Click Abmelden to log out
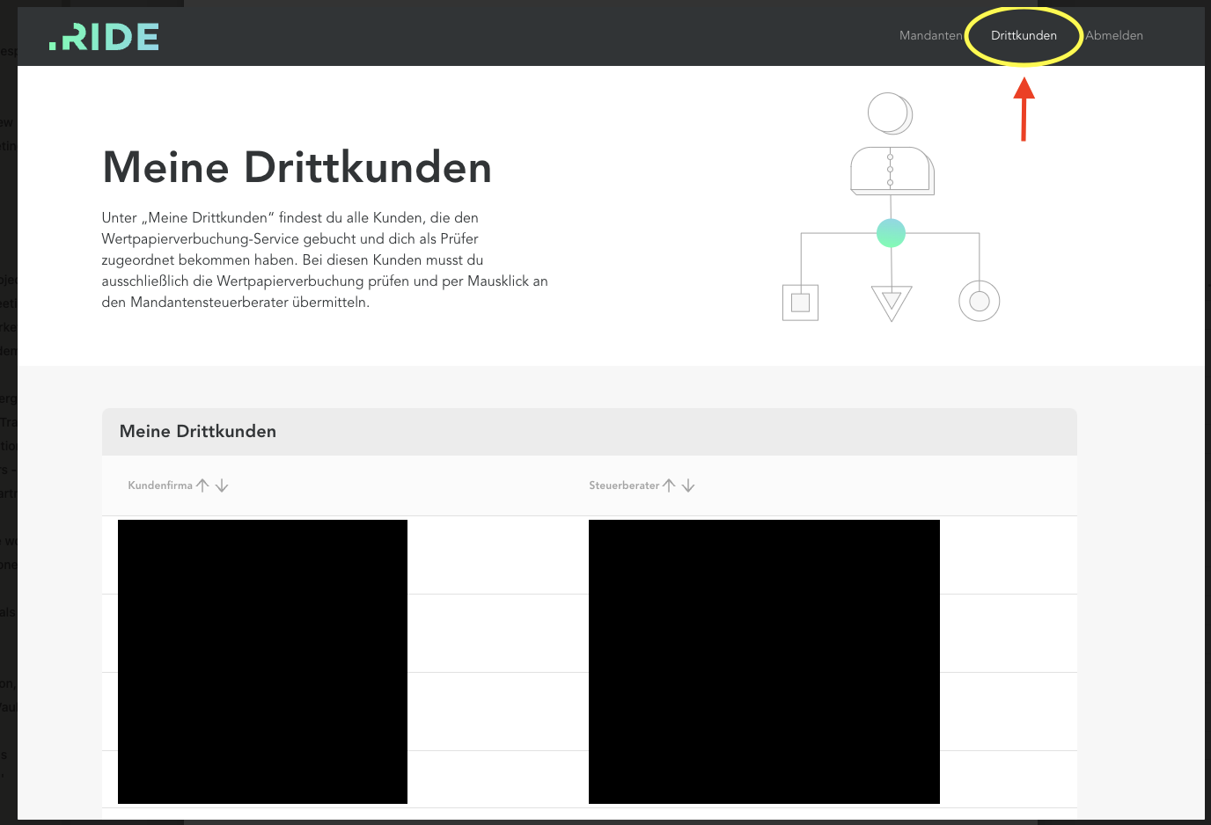Image resolution: width=1211 pixels, height=825 pixels. 1114,35
